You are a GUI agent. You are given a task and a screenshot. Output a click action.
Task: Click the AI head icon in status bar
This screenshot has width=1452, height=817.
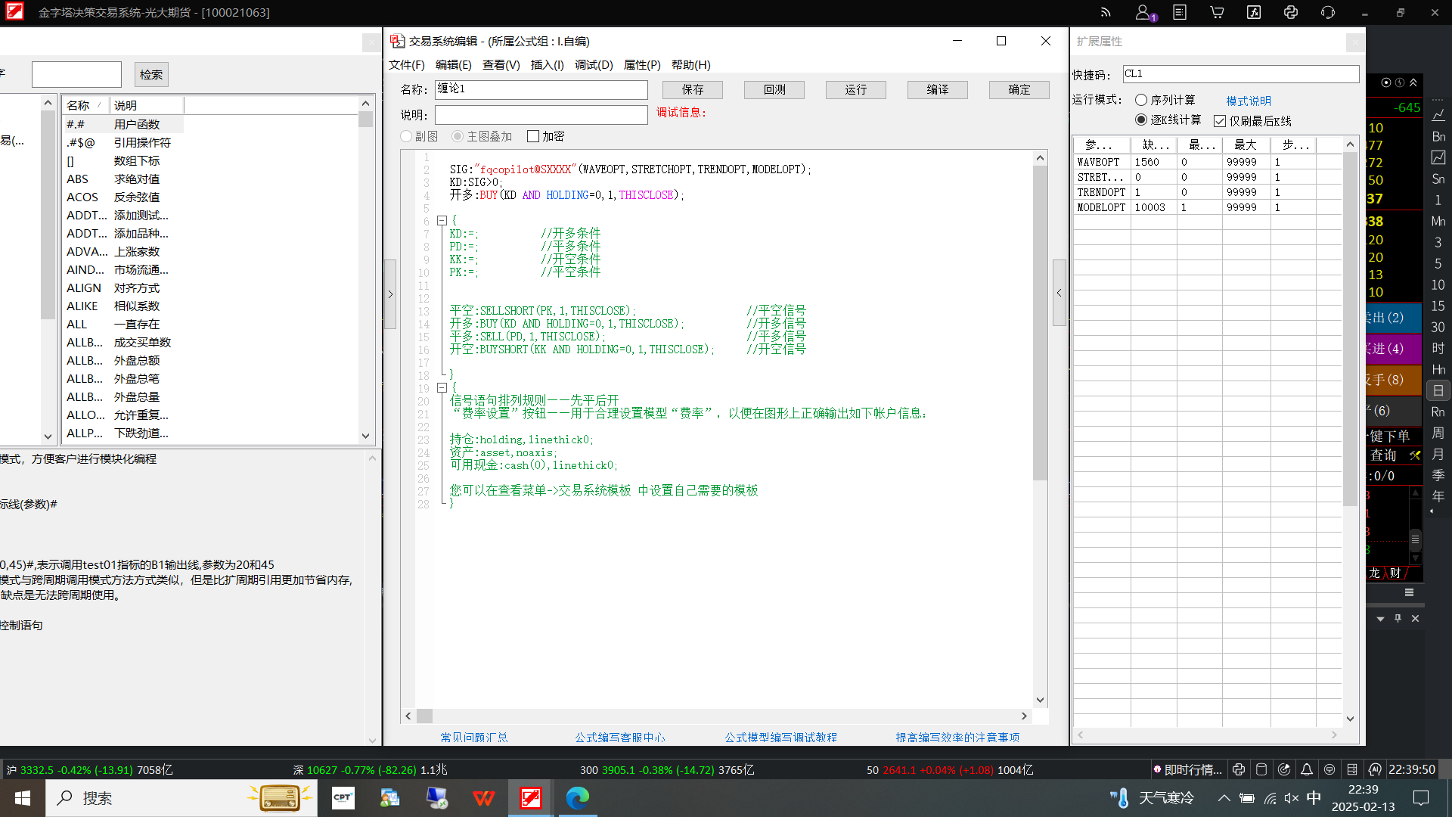point(1375,769)
